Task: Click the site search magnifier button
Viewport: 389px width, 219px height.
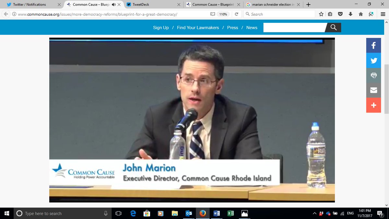Action: pos(333,28)
